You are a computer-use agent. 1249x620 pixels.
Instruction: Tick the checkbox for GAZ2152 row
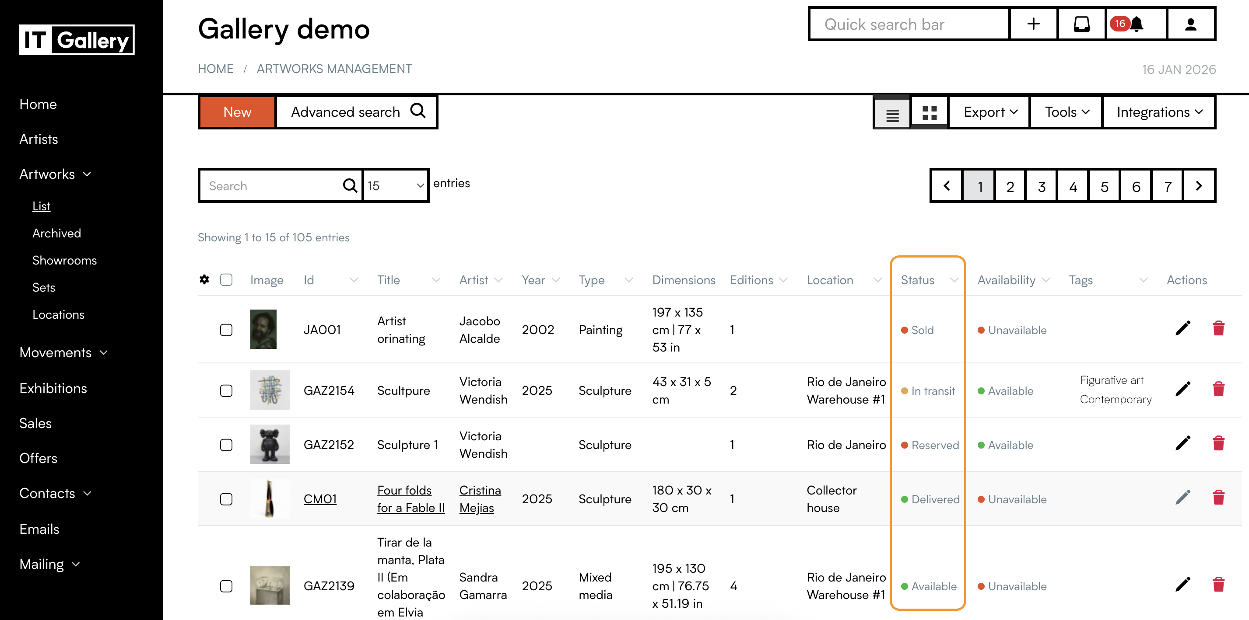226,445
